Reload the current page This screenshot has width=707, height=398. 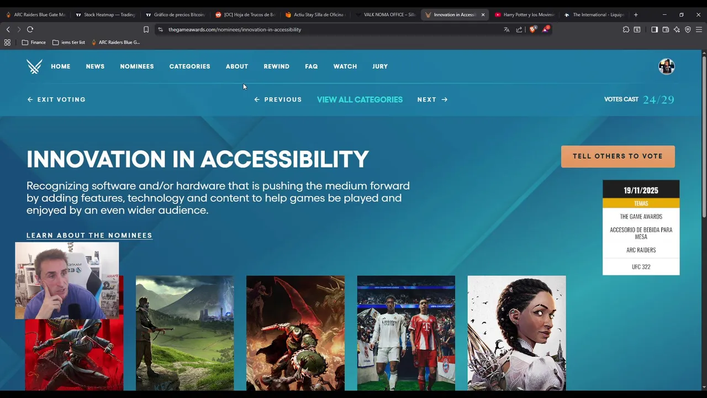click(x=30, y=29)
